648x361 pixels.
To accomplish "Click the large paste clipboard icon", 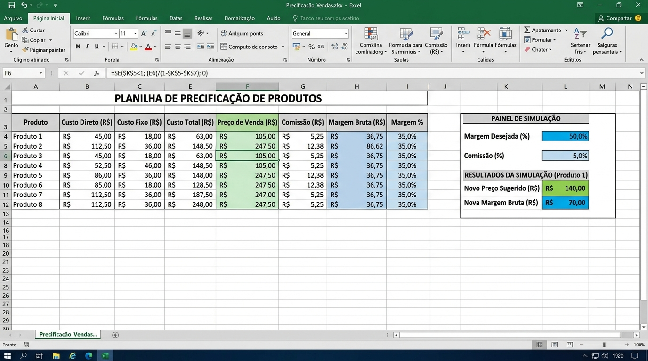I will tap(11, 34).
